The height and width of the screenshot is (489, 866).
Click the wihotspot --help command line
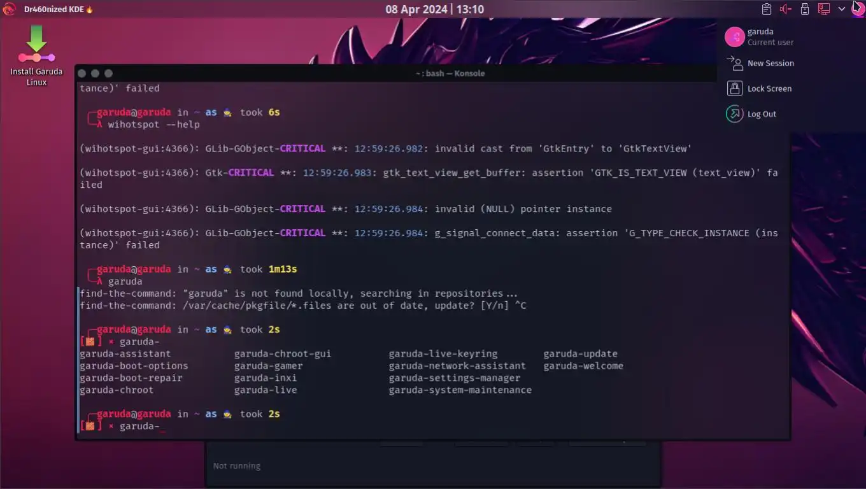[x=154, y=125]
